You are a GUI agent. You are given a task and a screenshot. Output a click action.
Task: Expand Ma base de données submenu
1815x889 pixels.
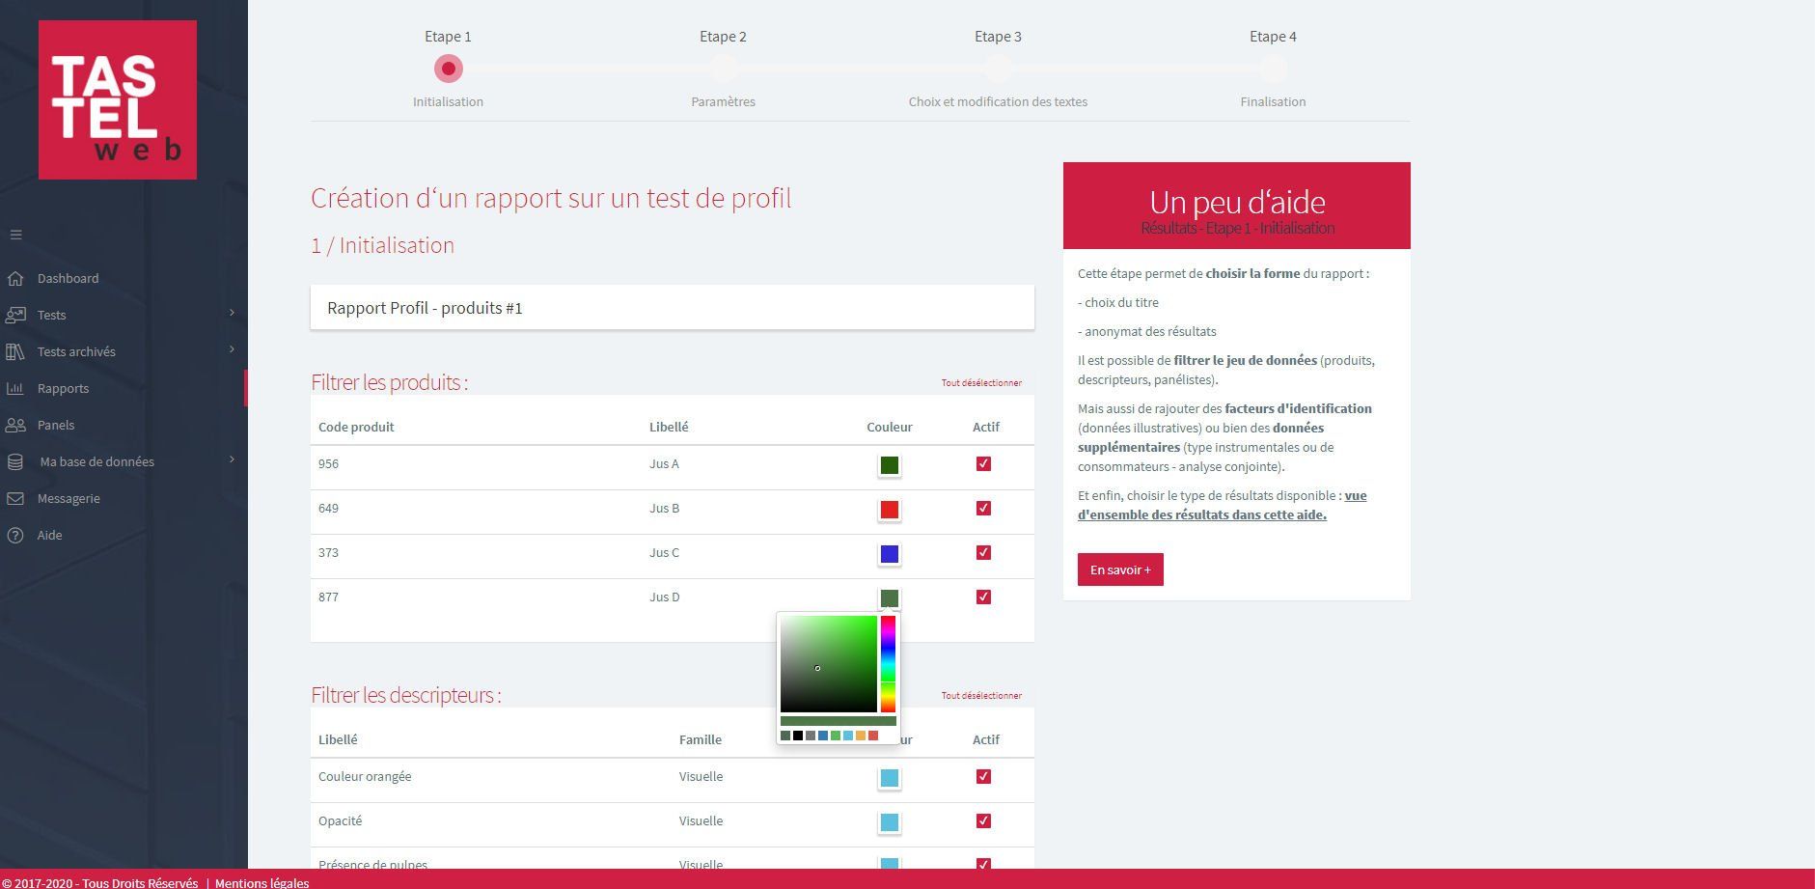pos(233,460)
